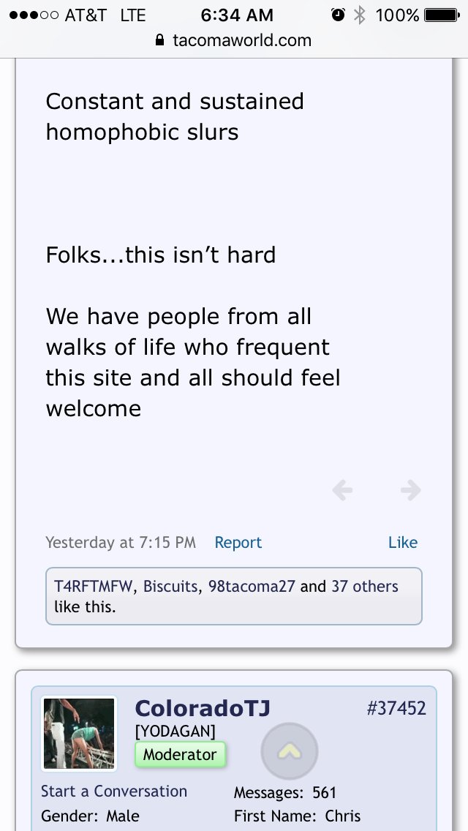The height and width of the screenshot is (831, 468).
Task: Tap the cellular signal strength dots
Action: pyautogui.click(x=34, y=15)
